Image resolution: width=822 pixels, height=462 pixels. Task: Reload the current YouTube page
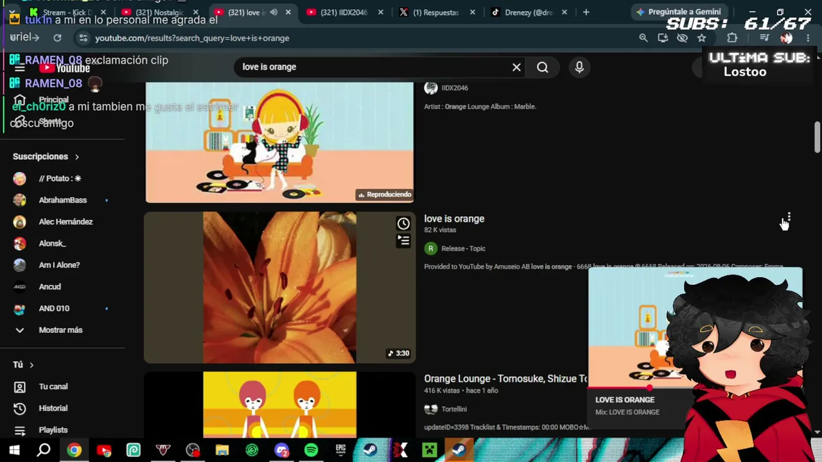[x=57, y=38]
